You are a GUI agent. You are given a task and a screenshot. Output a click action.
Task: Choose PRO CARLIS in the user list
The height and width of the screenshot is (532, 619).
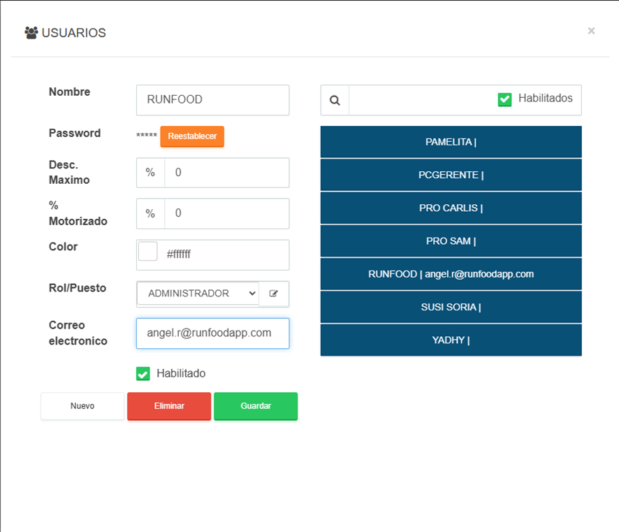[x=451, y=208]
